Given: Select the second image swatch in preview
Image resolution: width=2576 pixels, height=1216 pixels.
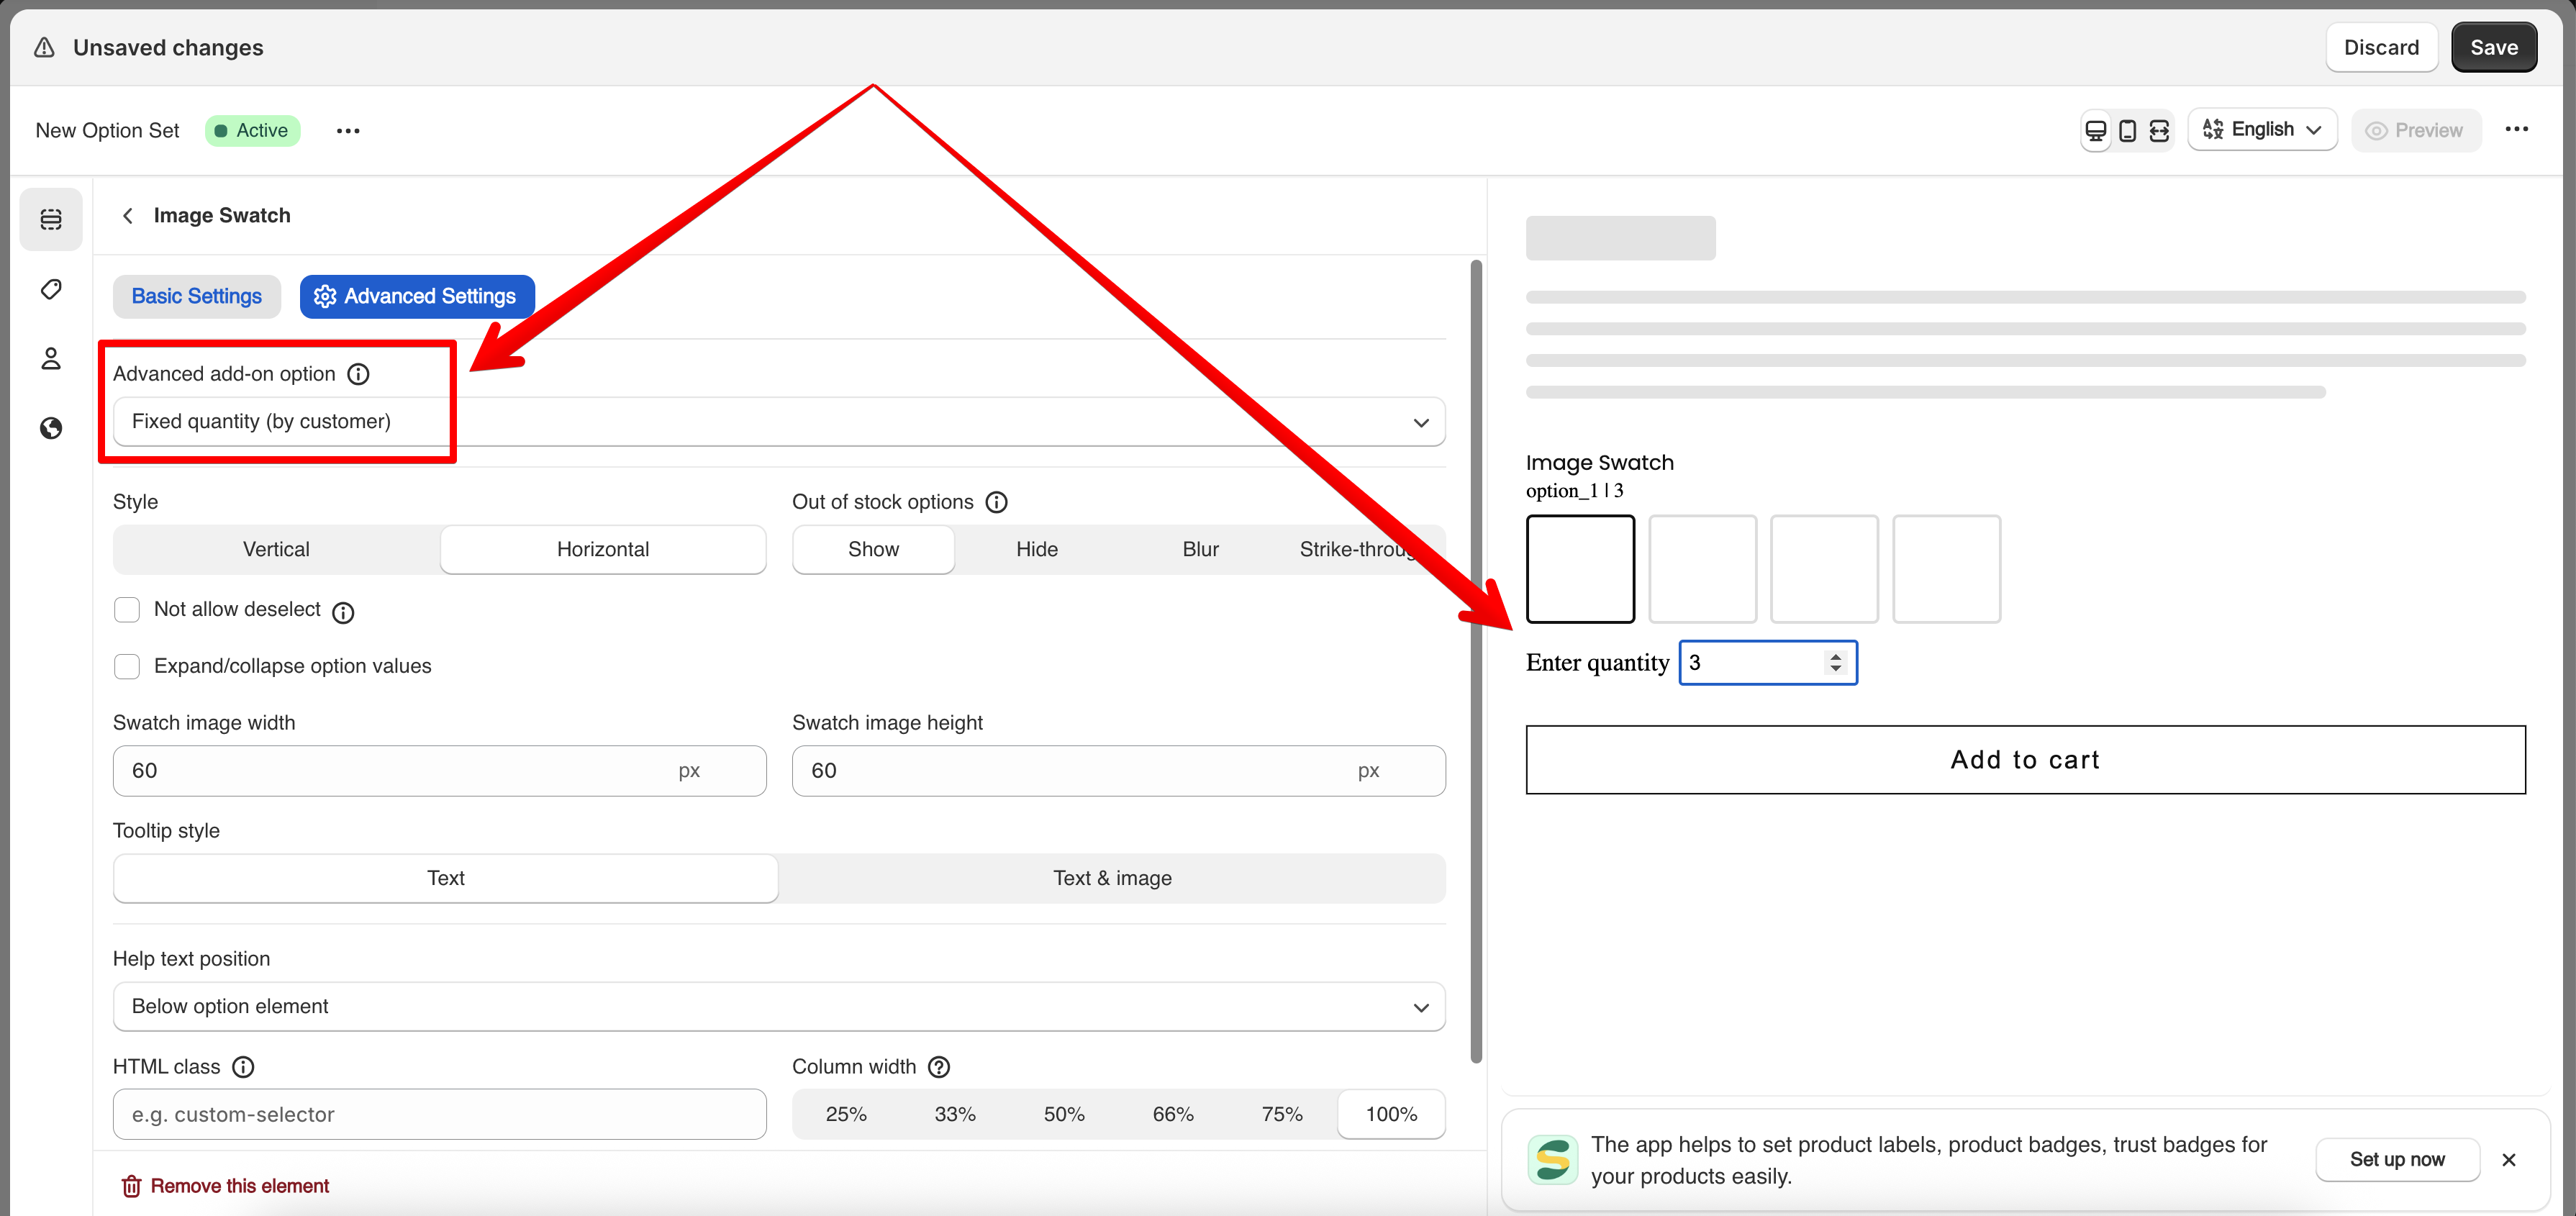Looking at the screenshot, I should point(1702,569).
